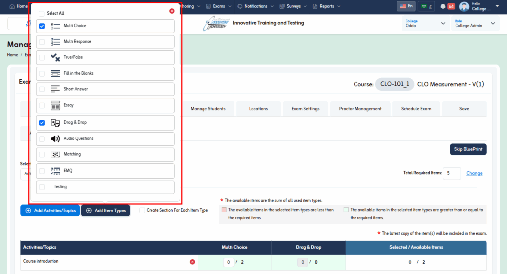507x274 pixels.
Task: Click the True/False checkmark icon
Action: pyautogui.click(x=55, y=57)
